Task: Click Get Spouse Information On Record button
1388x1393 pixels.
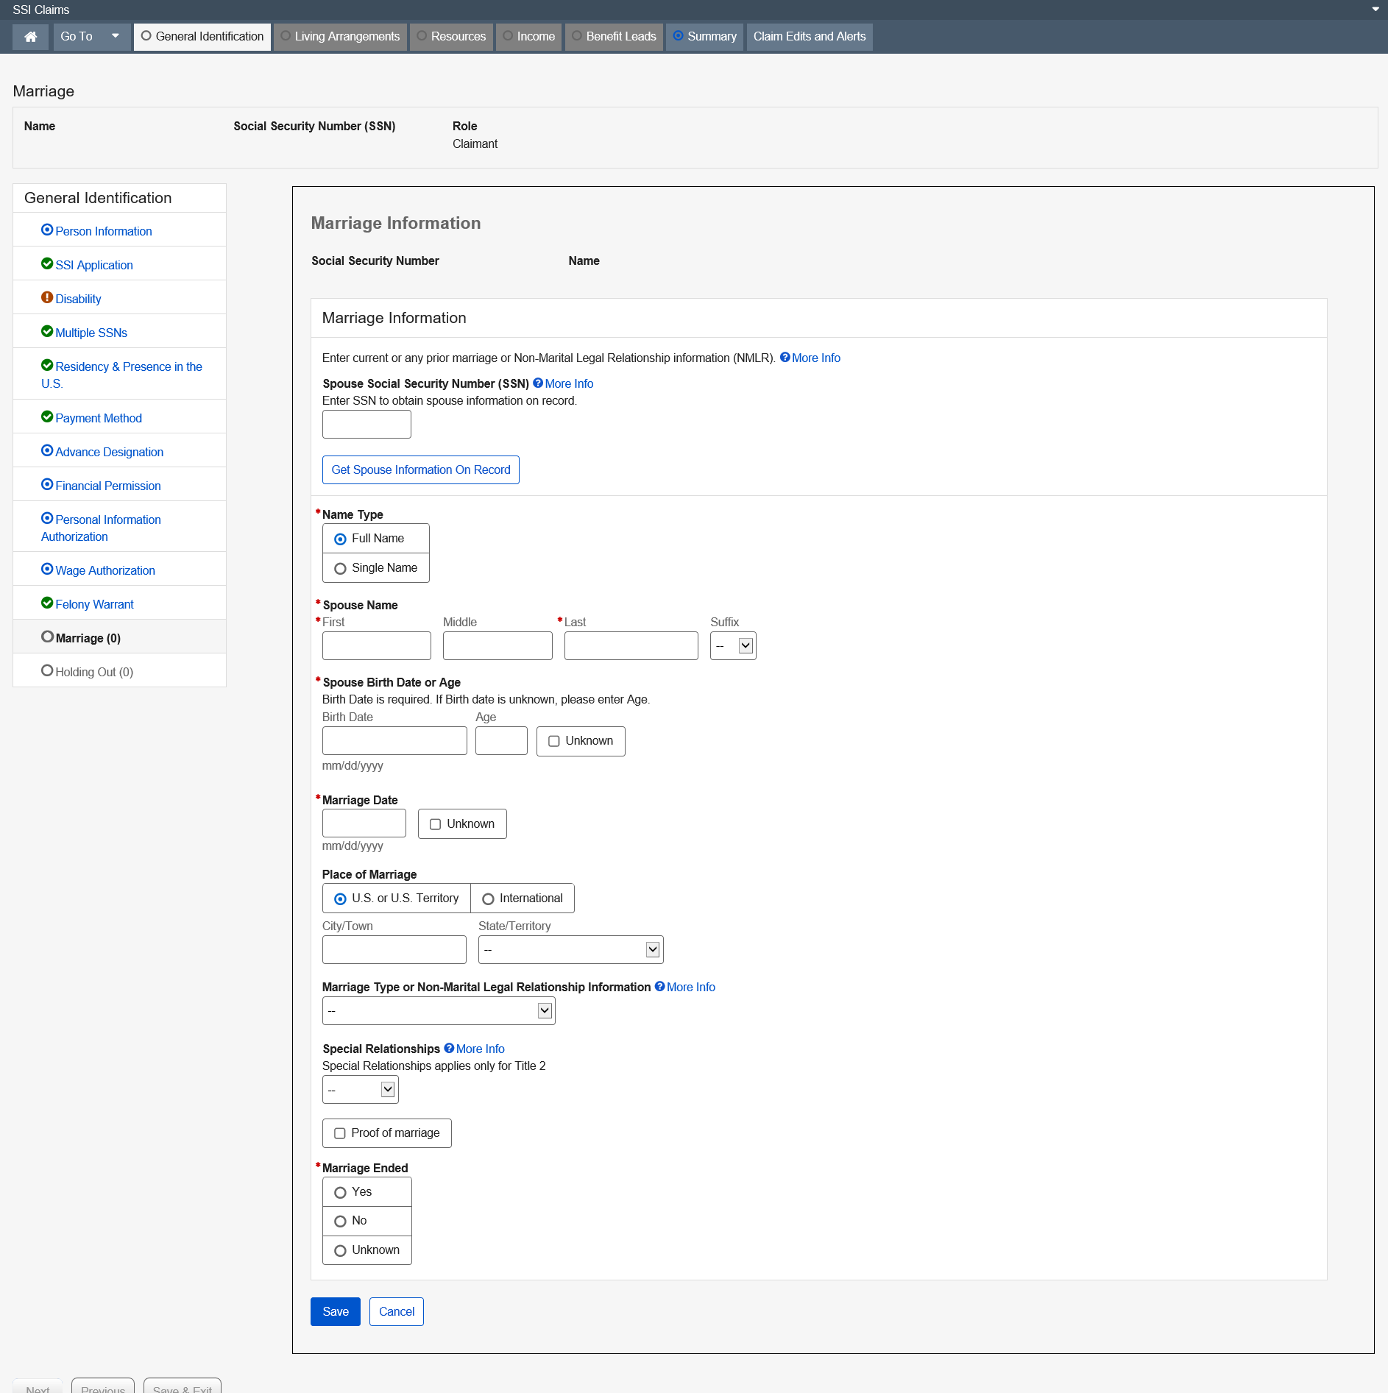Action: 420,470
